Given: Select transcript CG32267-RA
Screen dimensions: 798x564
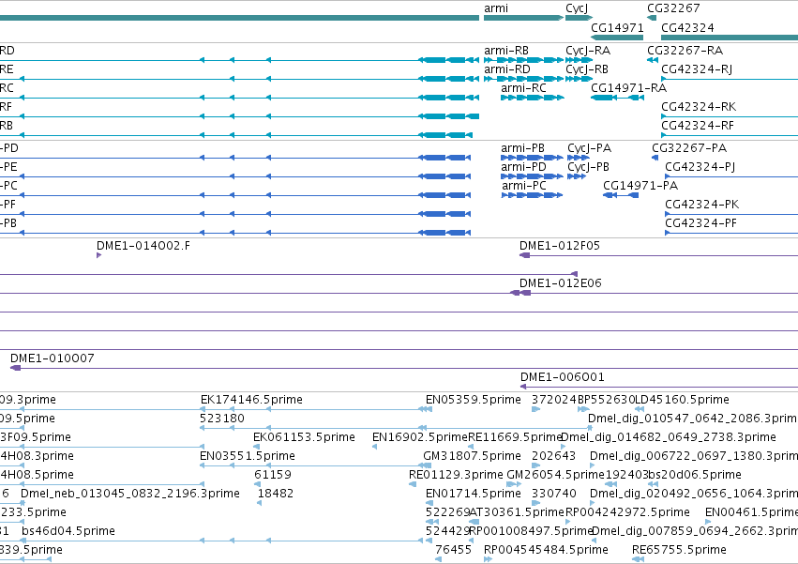Looking at the screenshot, I should point(685,51).
